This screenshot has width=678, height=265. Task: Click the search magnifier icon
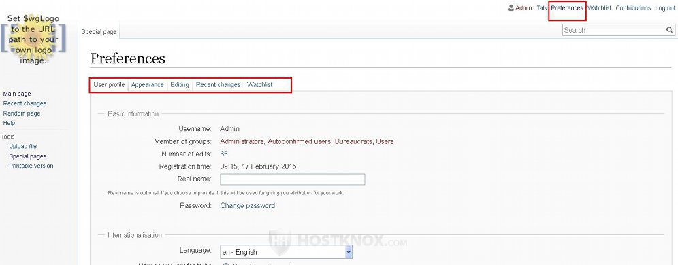[x=669, y=30]
